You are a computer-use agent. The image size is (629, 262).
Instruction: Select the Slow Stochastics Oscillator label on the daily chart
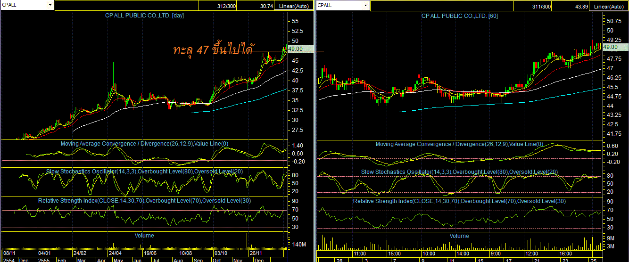[x=144, y=172]
